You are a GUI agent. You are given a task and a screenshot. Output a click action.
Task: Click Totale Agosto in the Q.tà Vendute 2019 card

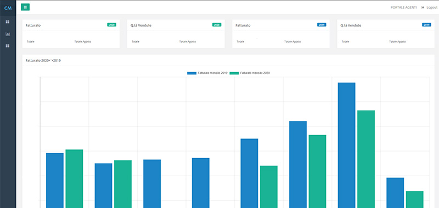click(397, 42)
